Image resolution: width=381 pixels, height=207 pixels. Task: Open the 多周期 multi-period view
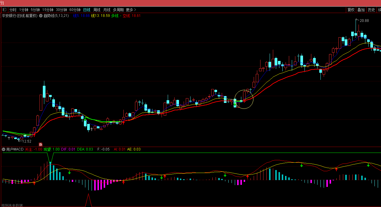click(x=118, y=10)
